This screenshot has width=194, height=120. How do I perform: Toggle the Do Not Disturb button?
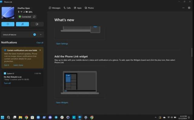pos(8,24)
